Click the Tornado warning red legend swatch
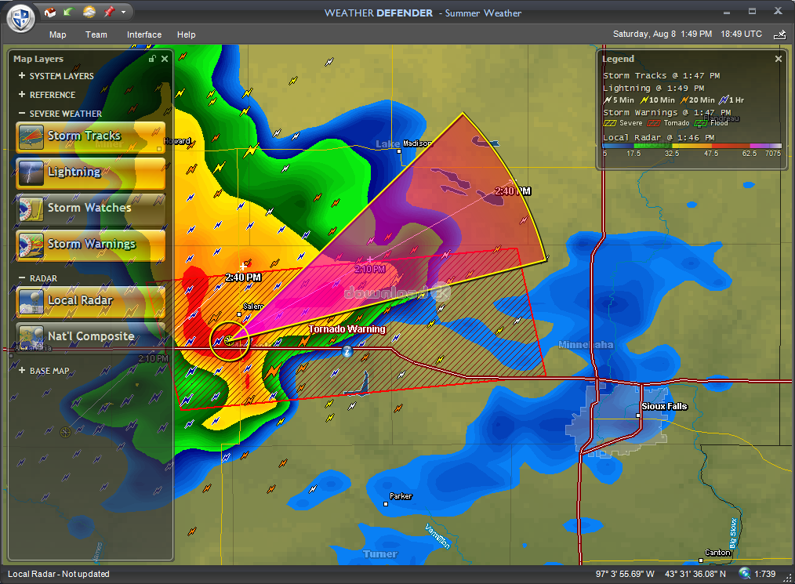Screen dimensions: 795x584 coord(654,123)
